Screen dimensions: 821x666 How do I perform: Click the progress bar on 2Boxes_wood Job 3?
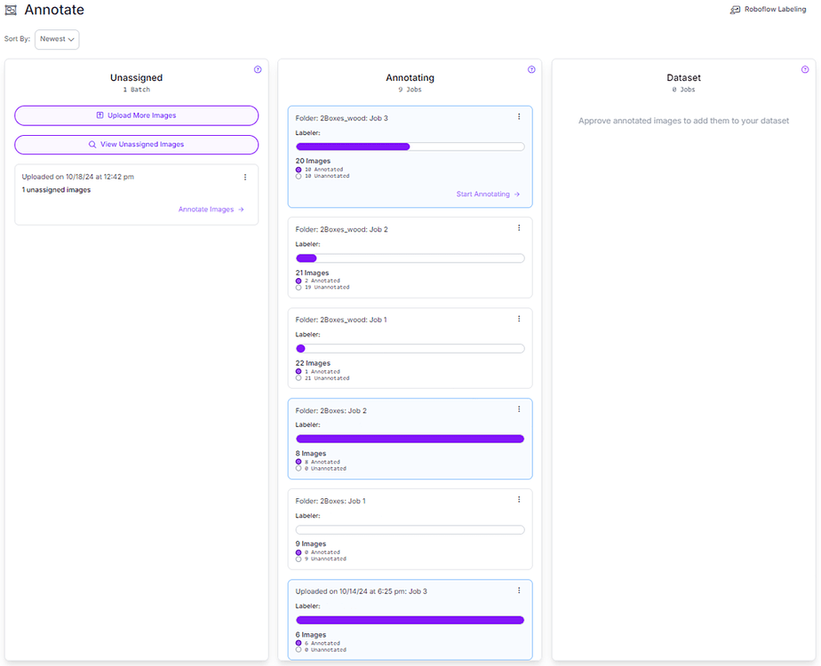click(x=409, y=146)
